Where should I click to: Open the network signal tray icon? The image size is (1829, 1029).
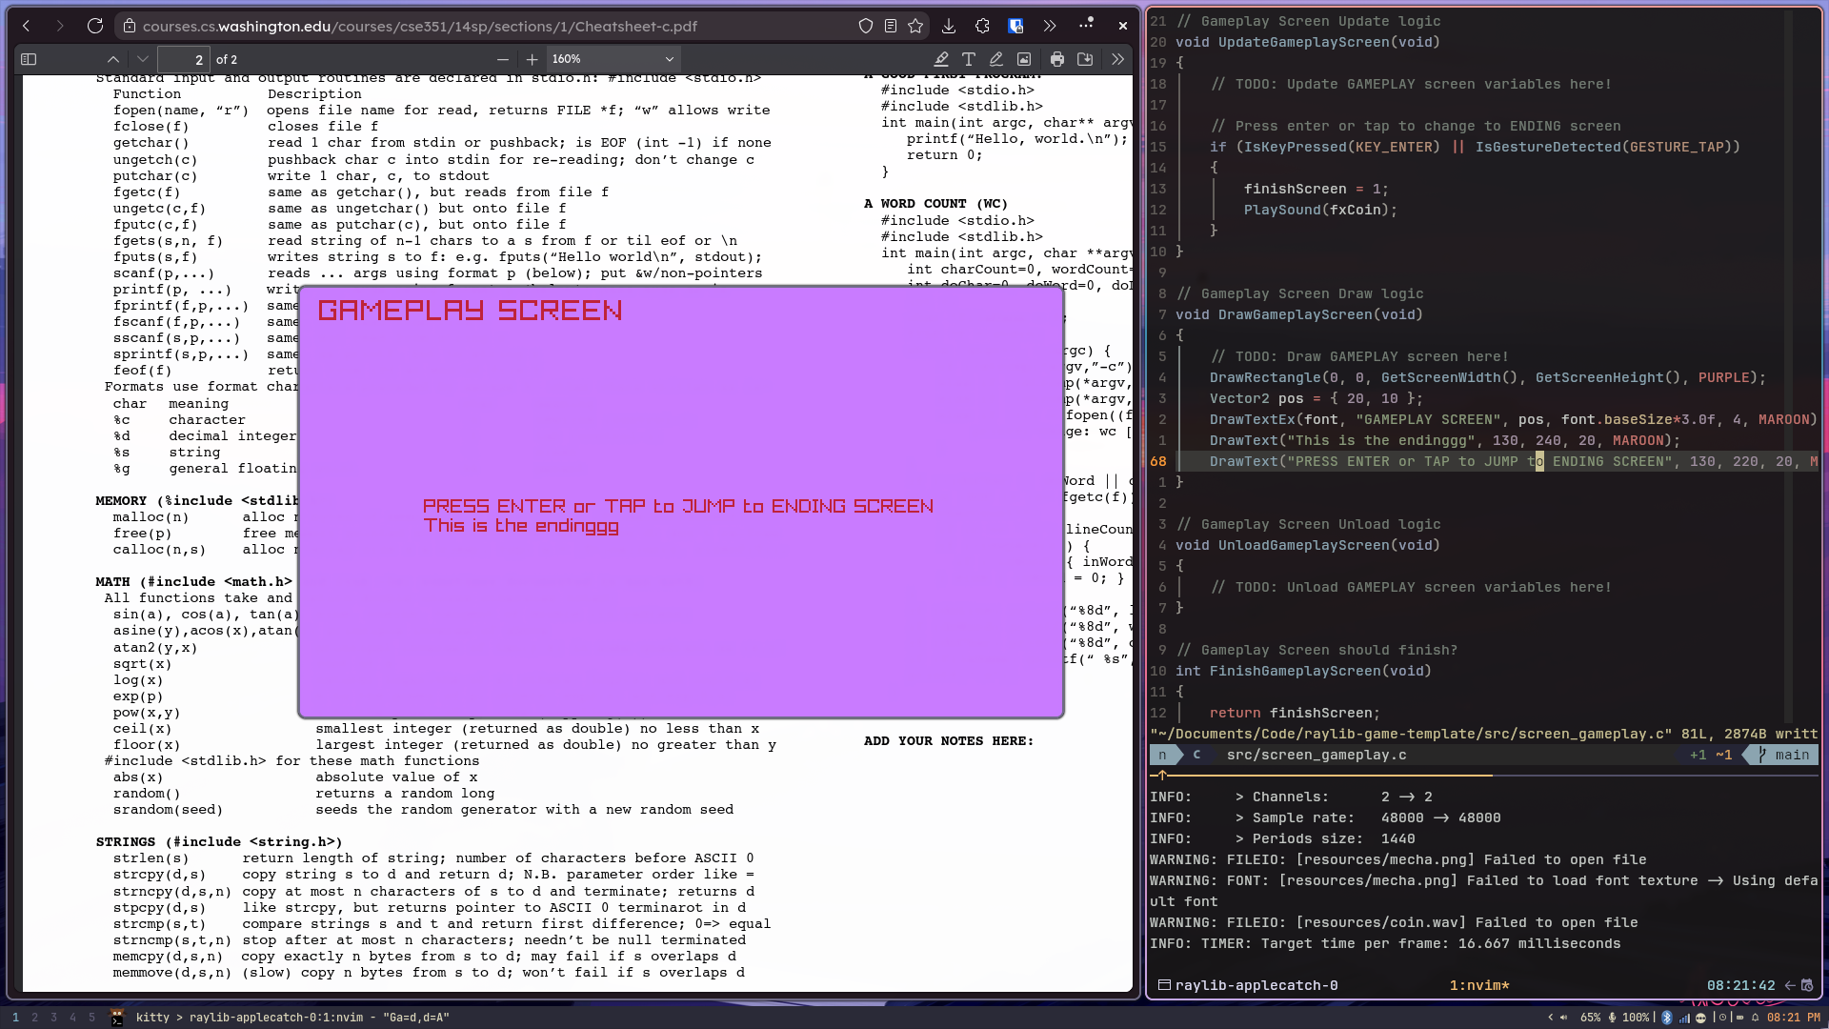1684,1018
